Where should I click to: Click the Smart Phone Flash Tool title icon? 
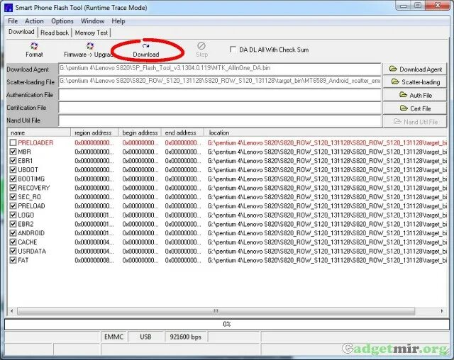point(9,8)
